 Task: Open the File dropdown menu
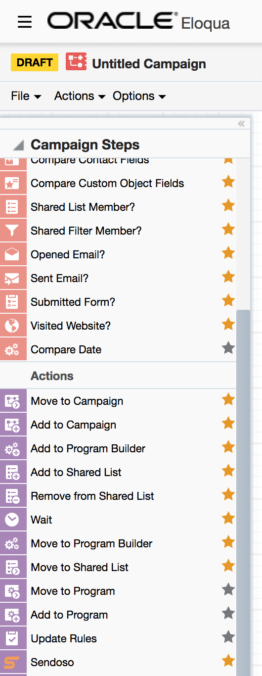(x=26, y=96)
